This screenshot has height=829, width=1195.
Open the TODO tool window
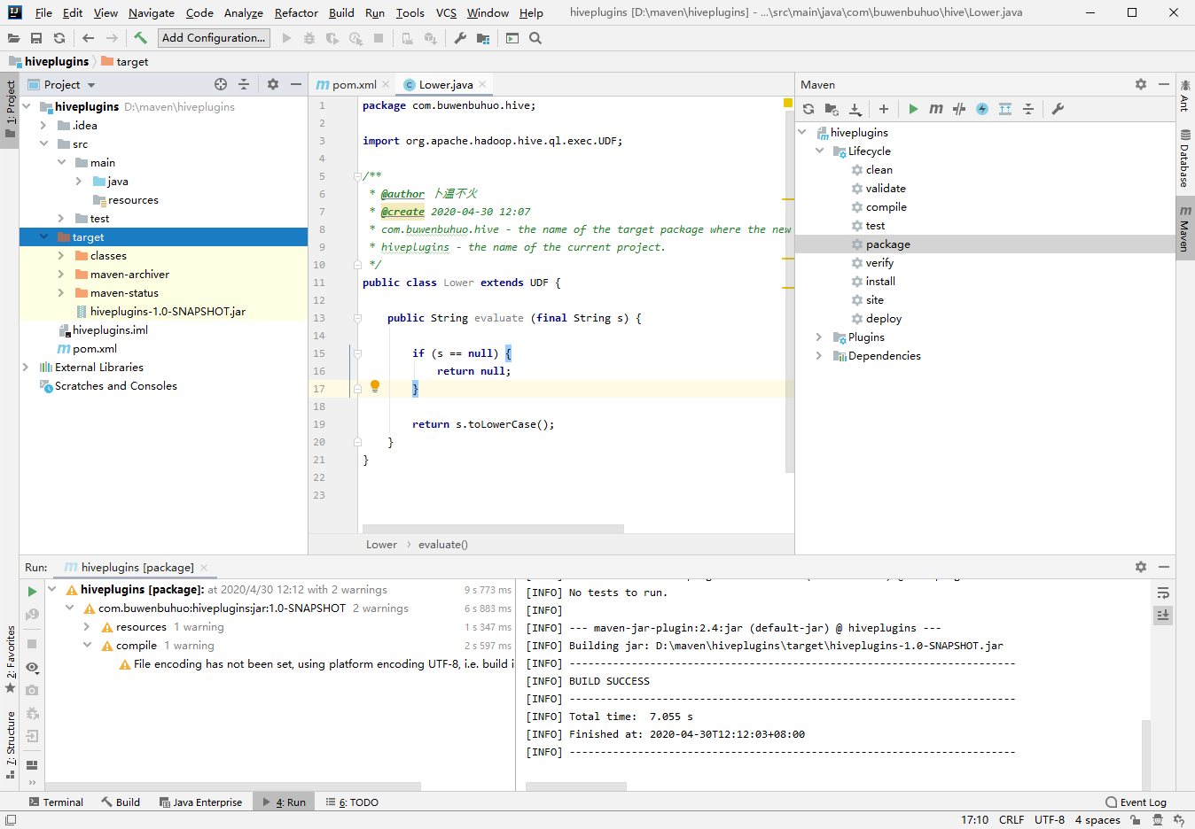click(352, 802)
